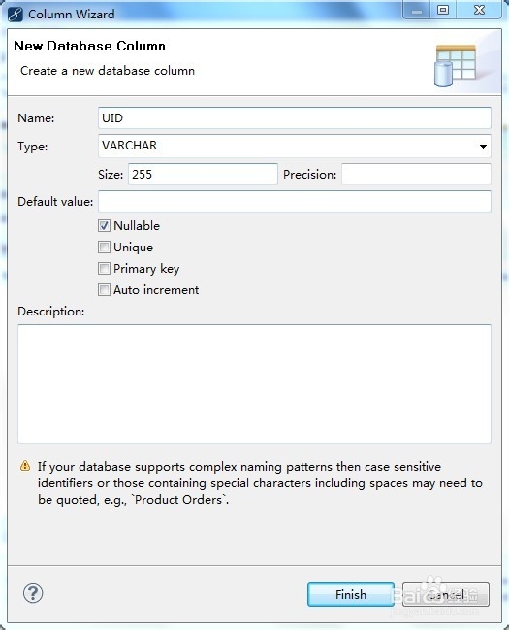Click the Cancel button

tap(446, 594)
